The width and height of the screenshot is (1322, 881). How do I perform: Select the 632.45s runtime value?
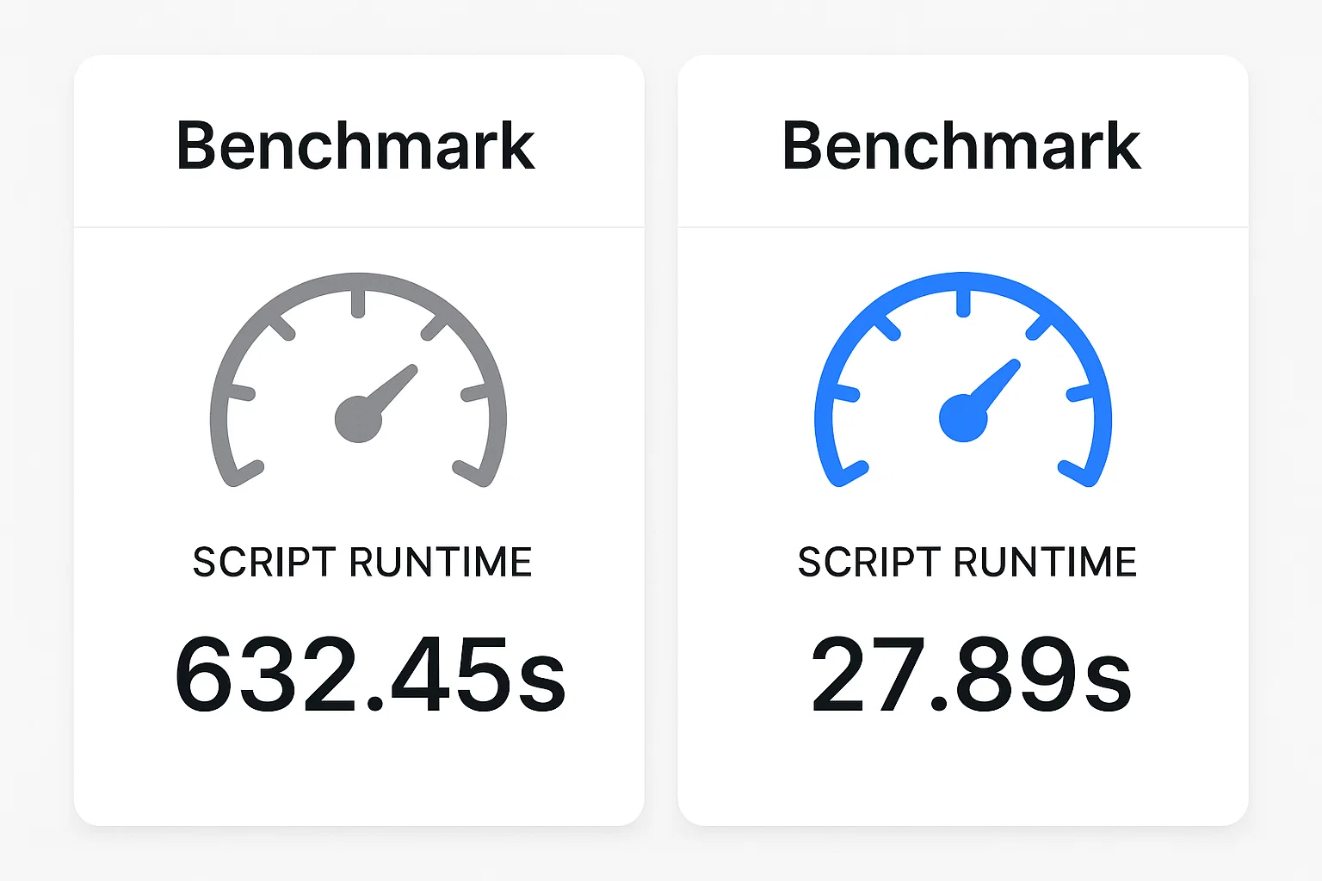370,674
